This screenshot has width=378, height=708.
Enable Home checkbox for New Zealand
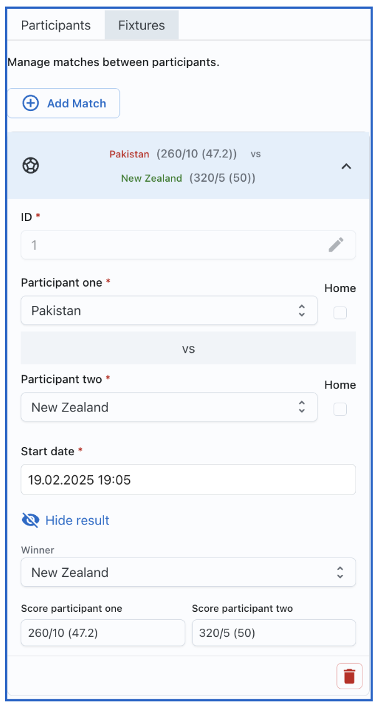(340, 410)
